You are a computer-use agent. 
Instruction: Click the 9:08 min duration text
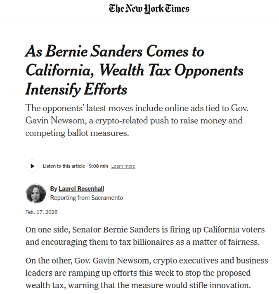click(98, 166)
